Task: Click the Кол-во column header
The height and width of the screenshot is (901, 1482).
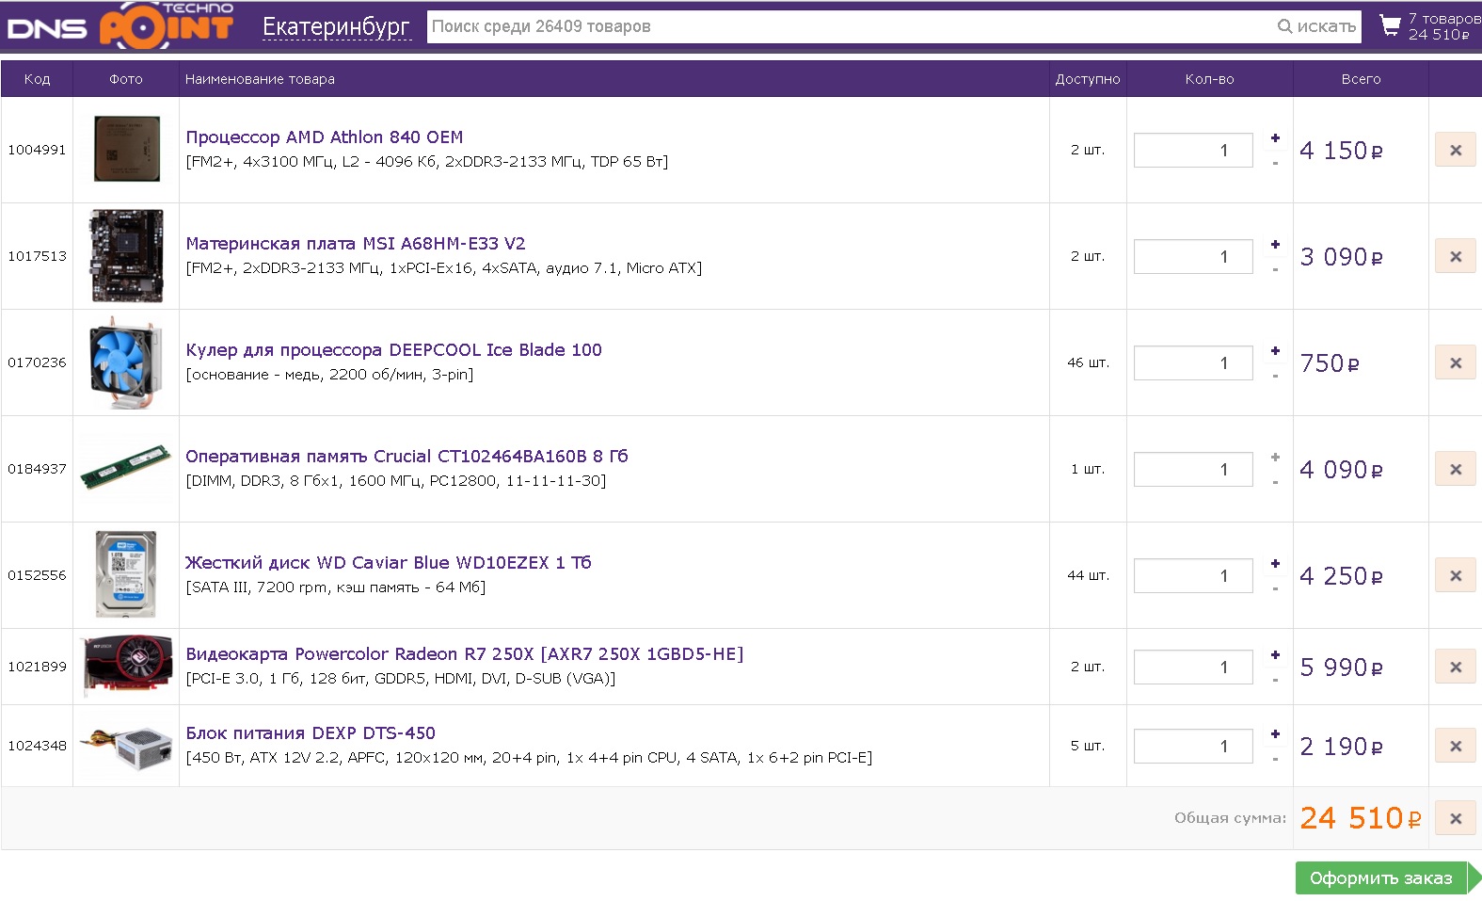Action: 1209,79
